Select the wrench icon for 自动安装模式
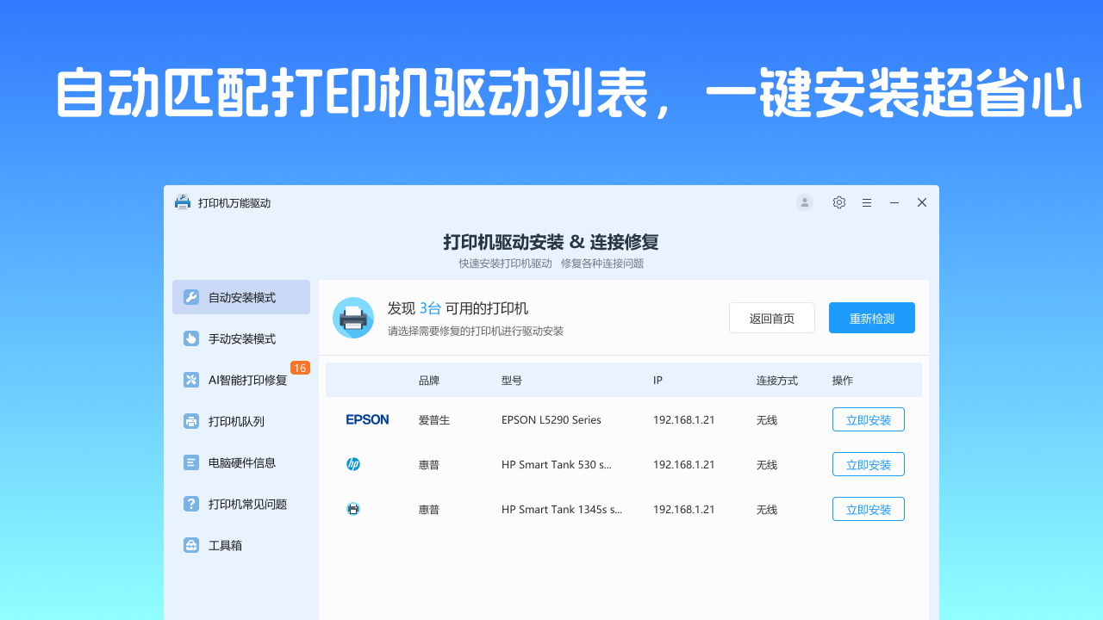Image resolution: width=1103 pixels, height=620 pixels. click(x=190, y=297)
